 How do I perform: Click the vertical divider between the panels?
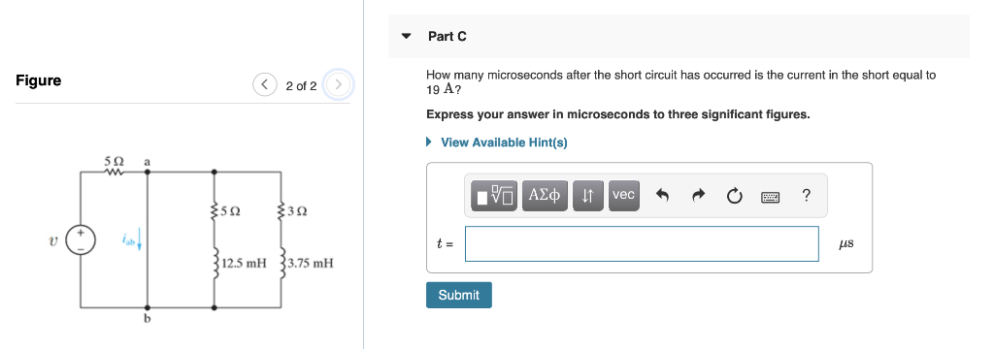(363, 174)
